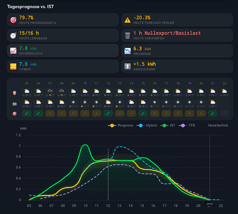Click the rising chart icon for IST-Vergleich
Screen dimensions: 238x214
tap(13, 51)
